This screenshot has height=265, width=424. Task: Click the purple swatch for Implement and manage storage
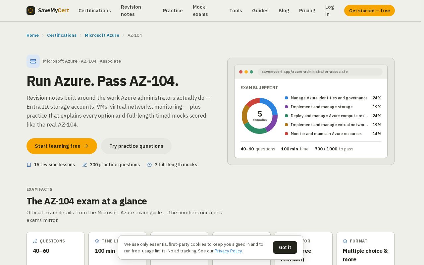[287, 107]
